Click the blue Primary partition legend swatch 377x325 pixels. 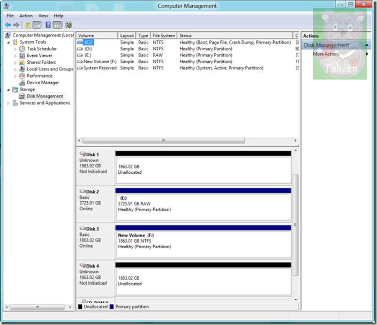(x=111, y=307)
